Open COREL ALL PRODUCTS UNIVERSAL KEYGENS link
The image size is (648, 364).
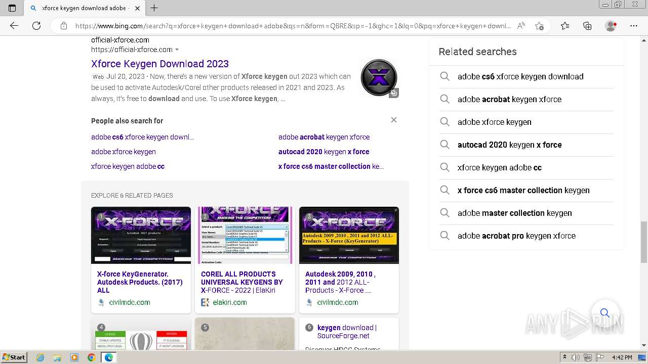click(x=242, y=282)
